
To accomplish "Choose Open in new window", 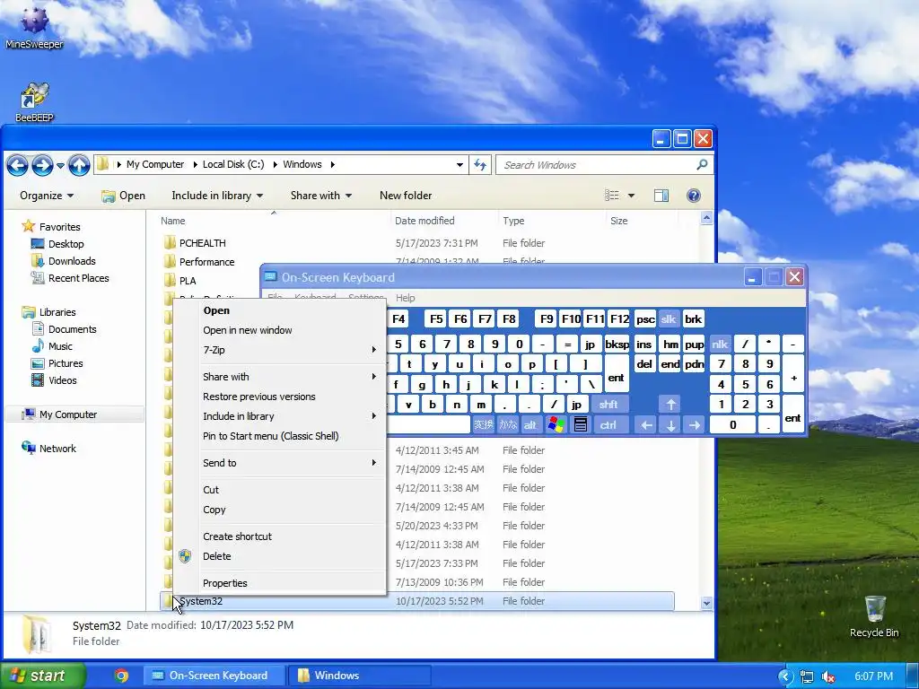I will tap(280, 330).
